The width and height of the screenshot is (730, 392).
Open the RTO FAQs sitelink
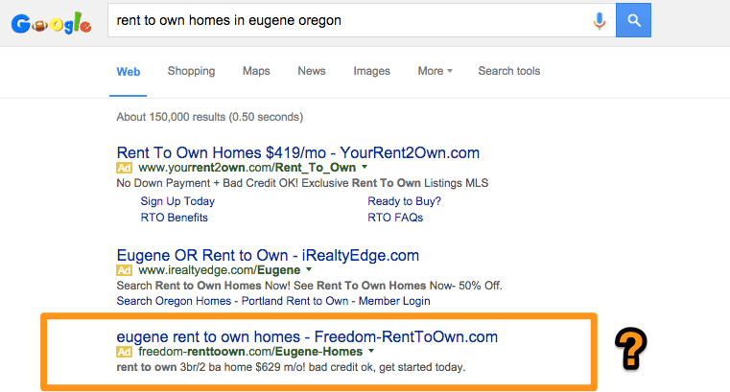(394, 218)
